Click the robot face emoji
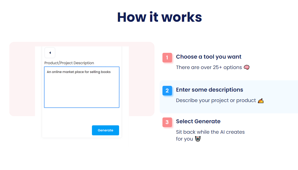This screenshot has height=170, width=298. pyautogui.click(x=198, y=139)
